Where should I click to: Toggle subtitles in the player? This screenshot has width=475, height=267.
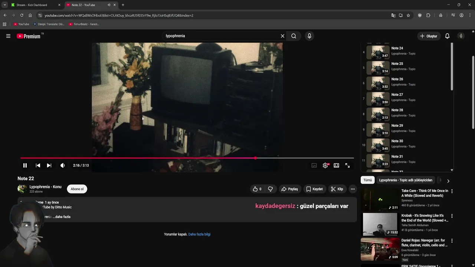click(x=314, y=165)
